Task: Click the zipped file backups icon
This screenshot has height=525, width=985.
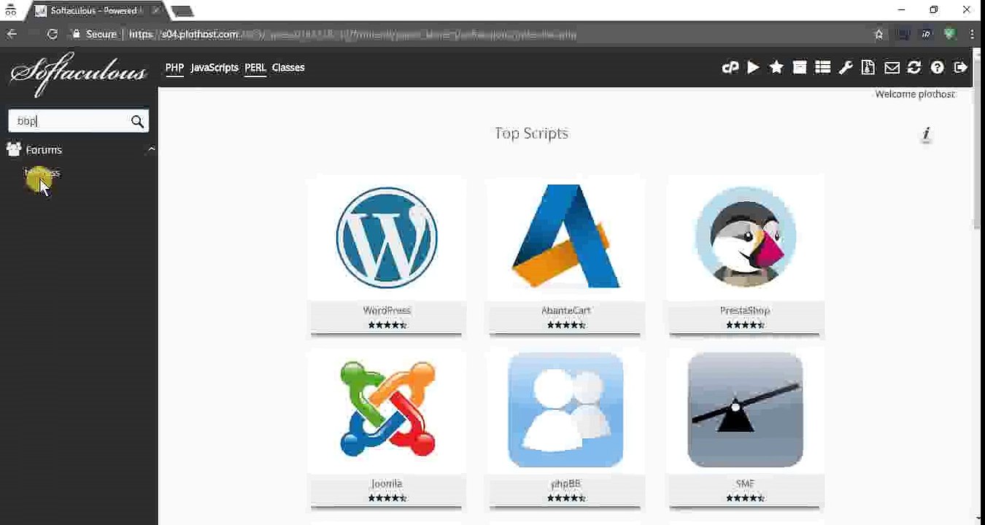Action: [x=868, y=68]
